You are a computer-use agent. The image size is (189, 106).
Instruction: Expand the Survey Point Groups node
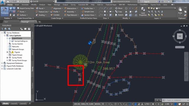click(7, 60)
